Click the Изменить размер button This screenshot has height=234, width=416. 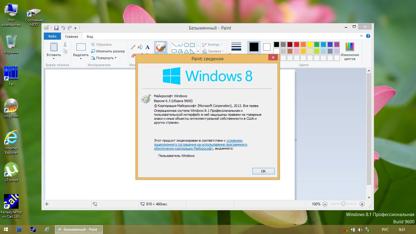click(108, 51)
